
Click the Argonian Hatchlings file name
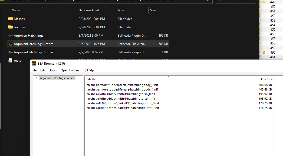28,36
